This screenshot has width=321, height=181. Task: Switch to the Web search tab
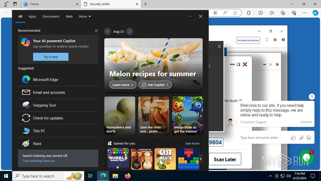click(69, 16)
